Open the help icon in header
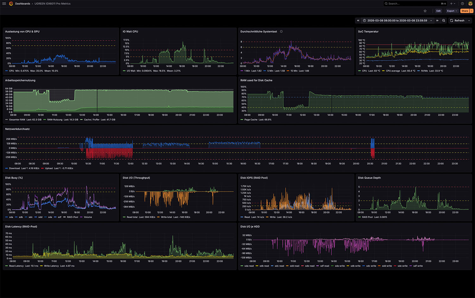Screen dimensions: 475x298 [462, 3]
